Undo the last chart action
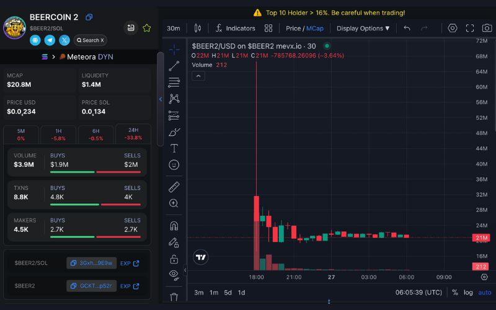Image resolution: width=496 pixels, height=310 pixels. pos(407,28)
